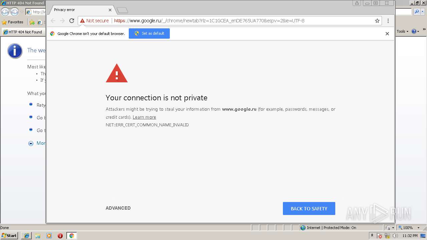This screenshot has width=427, height=240.
Task: Click the BACK TO SAFETY button
Action: pyautogui.click(x=309, y=209)
